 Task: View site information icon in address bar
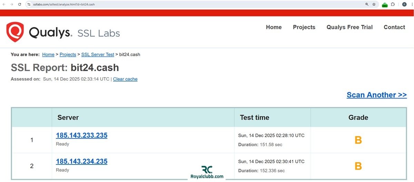point(29,4)
